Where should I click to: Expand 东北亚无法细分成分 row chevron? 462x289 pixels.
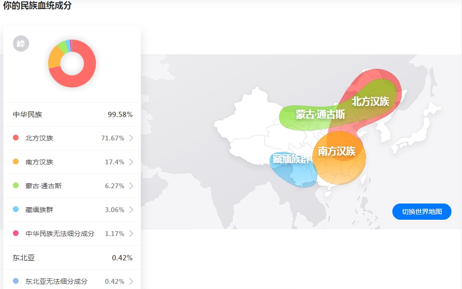tap(131, 281)
